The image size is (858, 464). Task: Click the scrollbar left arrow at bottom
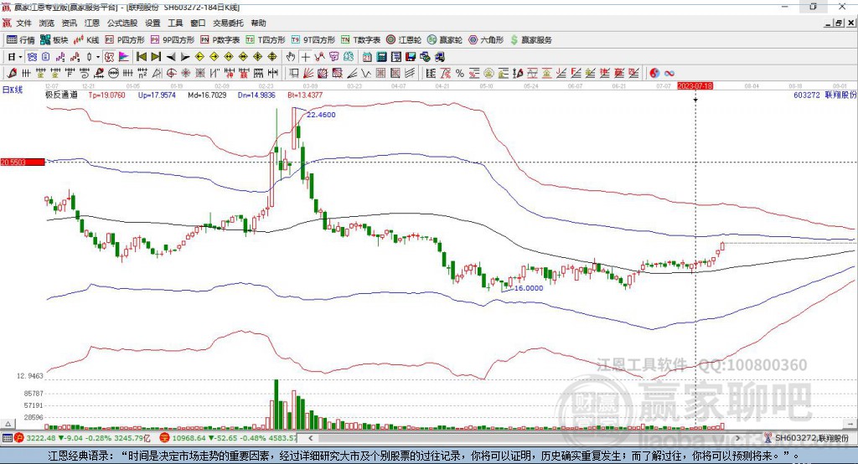click(310, 438)
